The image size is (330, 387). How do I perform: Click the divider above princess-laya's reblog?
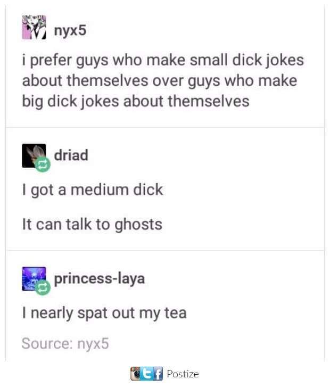point(165,251)
